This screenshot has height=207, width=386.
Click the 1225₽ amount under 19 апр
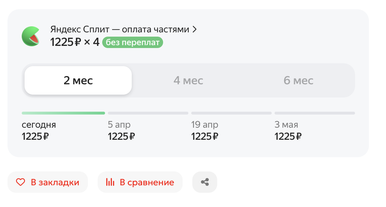point(205,136)
